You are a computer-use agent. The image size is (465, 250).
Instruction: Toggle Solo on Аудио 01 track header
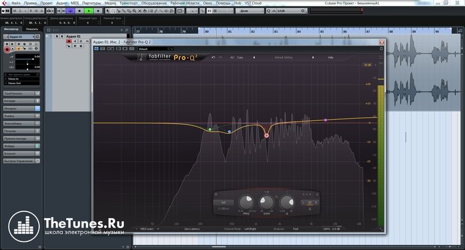62,36
